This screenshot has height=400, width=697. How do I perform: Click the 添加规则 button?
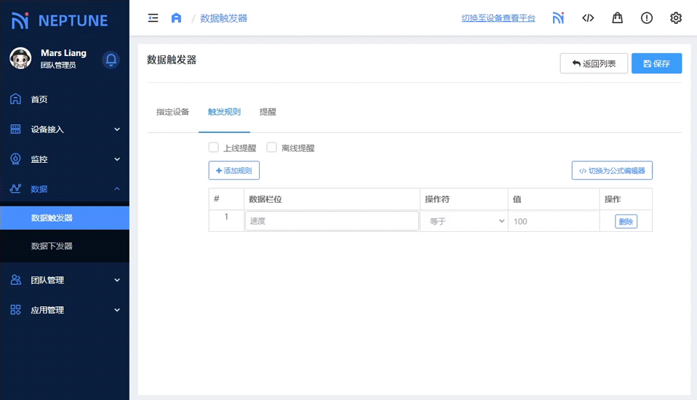point(234,170)
